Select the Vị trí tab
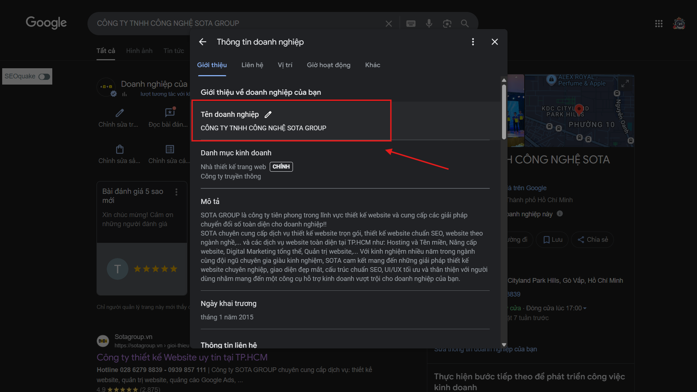 [285, 65]
